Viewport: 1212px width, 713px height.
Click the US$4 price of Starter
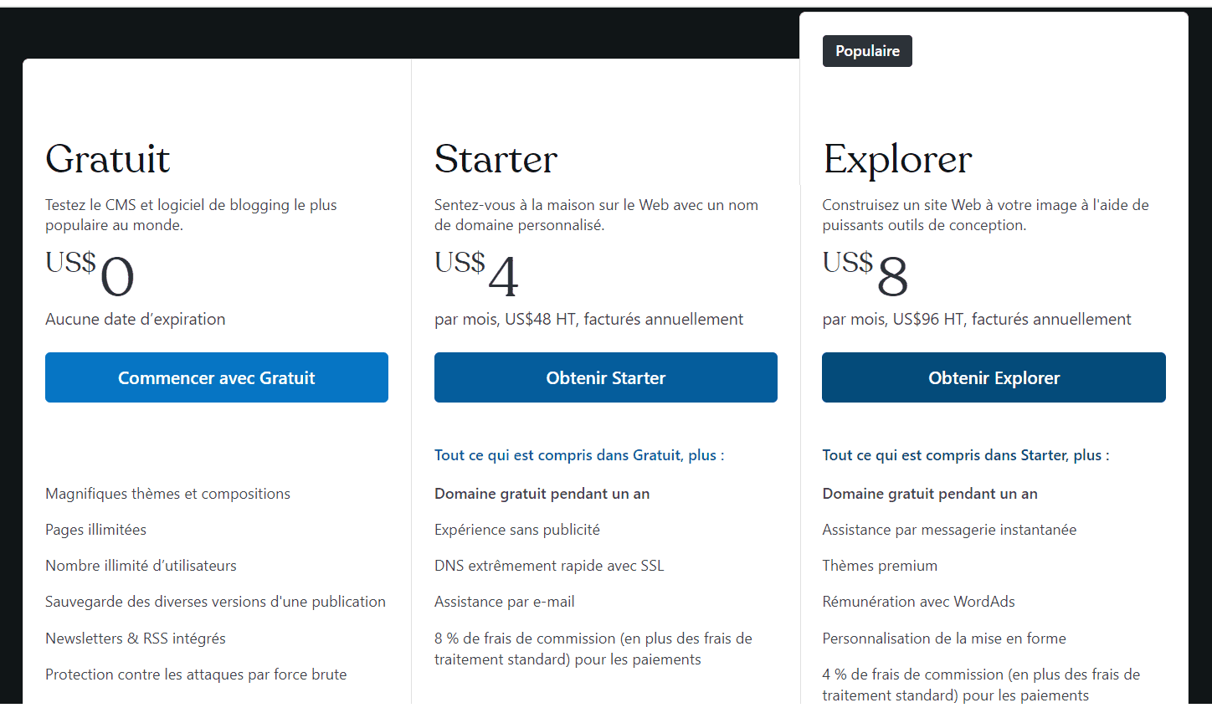(476, 274)
